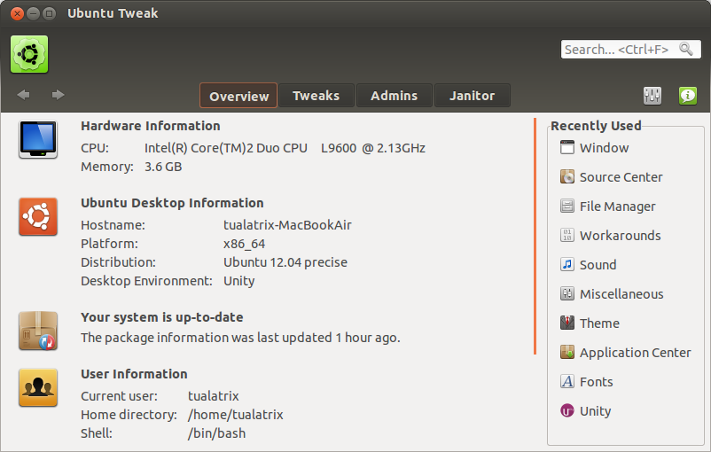Open Fonts from Recently Used
Screen dimensions: 711x452
point(597,382)
